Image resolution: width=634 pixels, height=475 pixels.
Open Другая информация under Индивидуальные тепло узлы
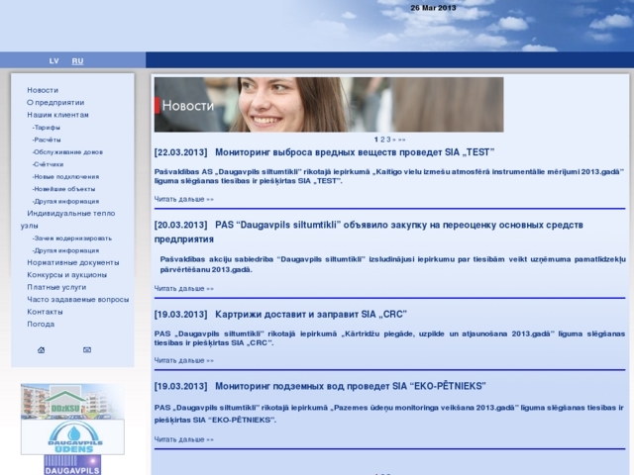(x=65, y=250)
